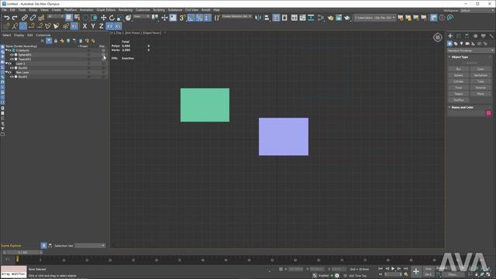The image size is (496, 279).
Task: Restrict transform to the X axis
Action: (84, 26)
